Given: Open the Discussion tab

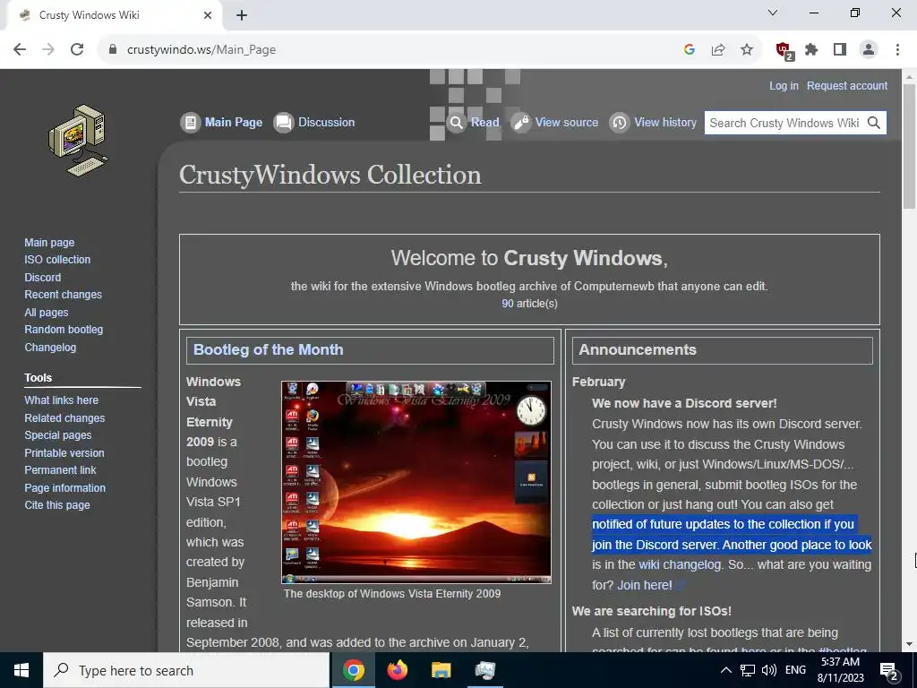Looking at the screenshot, I should click(314, 122).
